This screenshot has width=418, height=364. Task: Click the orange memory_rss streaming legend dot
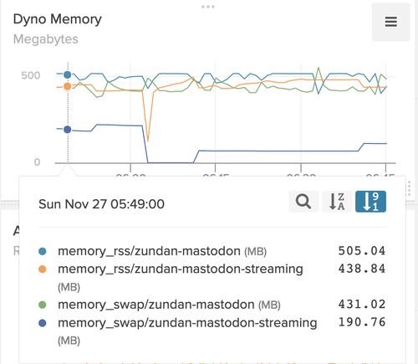[x=43, y=269]
